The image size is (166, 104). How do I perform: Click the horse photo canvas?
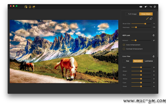tap(64, 52)
